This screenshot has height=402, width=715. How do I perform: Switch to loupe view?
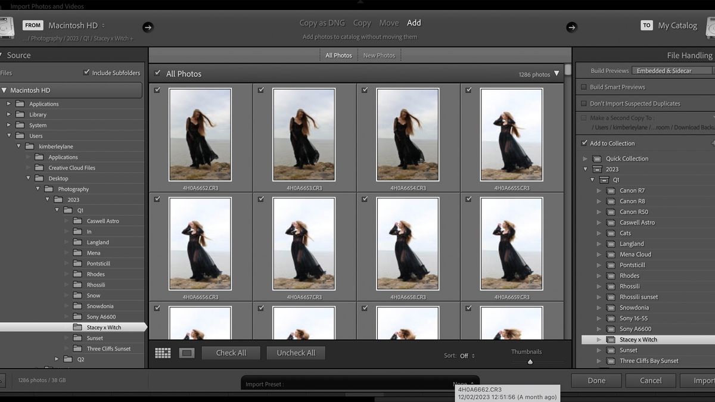pyautogui.click(x=186, y=353)
